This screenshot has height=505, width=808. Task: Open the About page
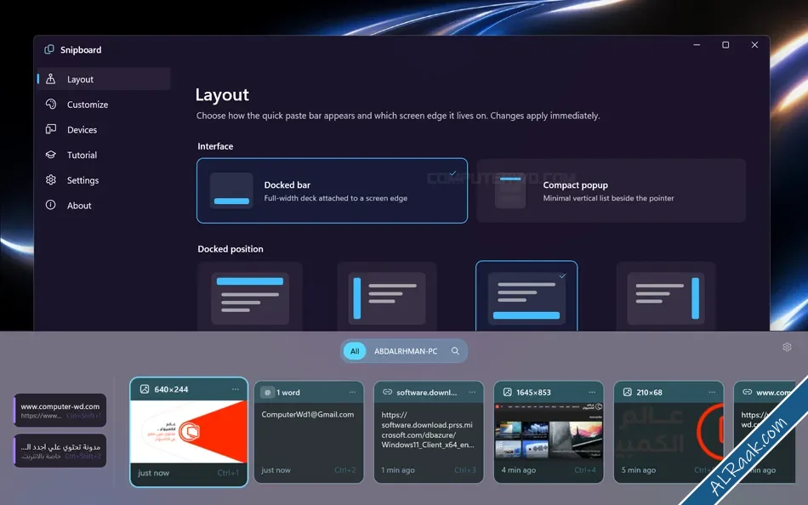[x=104, y=205]
